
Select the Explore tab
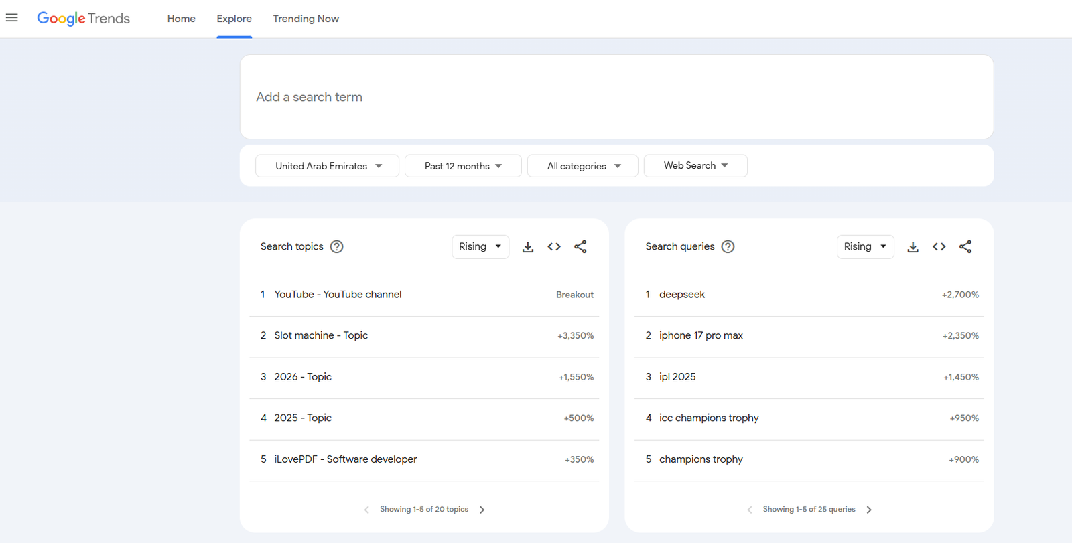[234, 19]
